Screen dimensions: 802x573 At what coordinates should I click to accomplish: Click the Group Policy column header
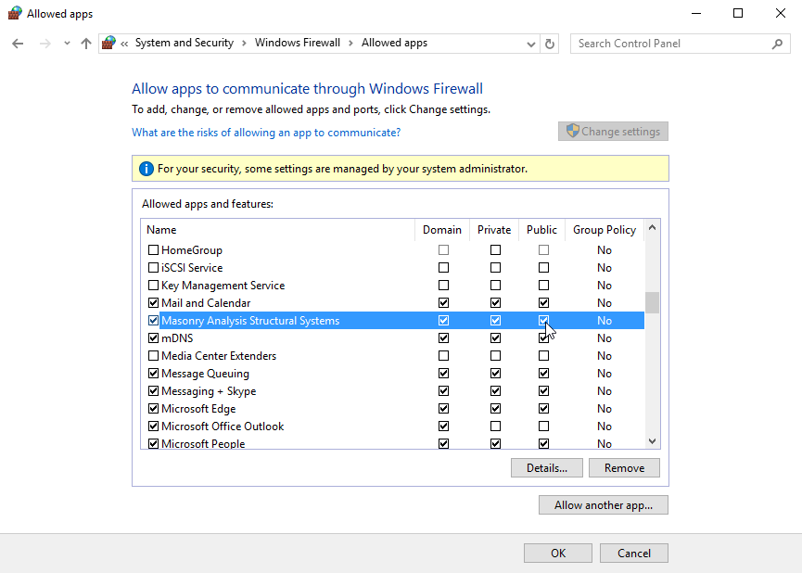tap(605, 230)
